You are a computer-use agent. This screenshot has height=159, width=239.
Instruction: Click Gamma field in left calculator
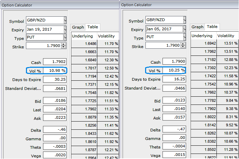[x=55, y=138]
